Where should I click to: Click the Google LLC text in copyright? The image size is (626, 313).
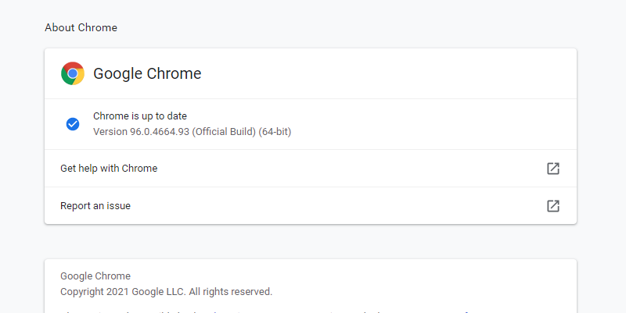pyautogui.click(x=158, y=292)
